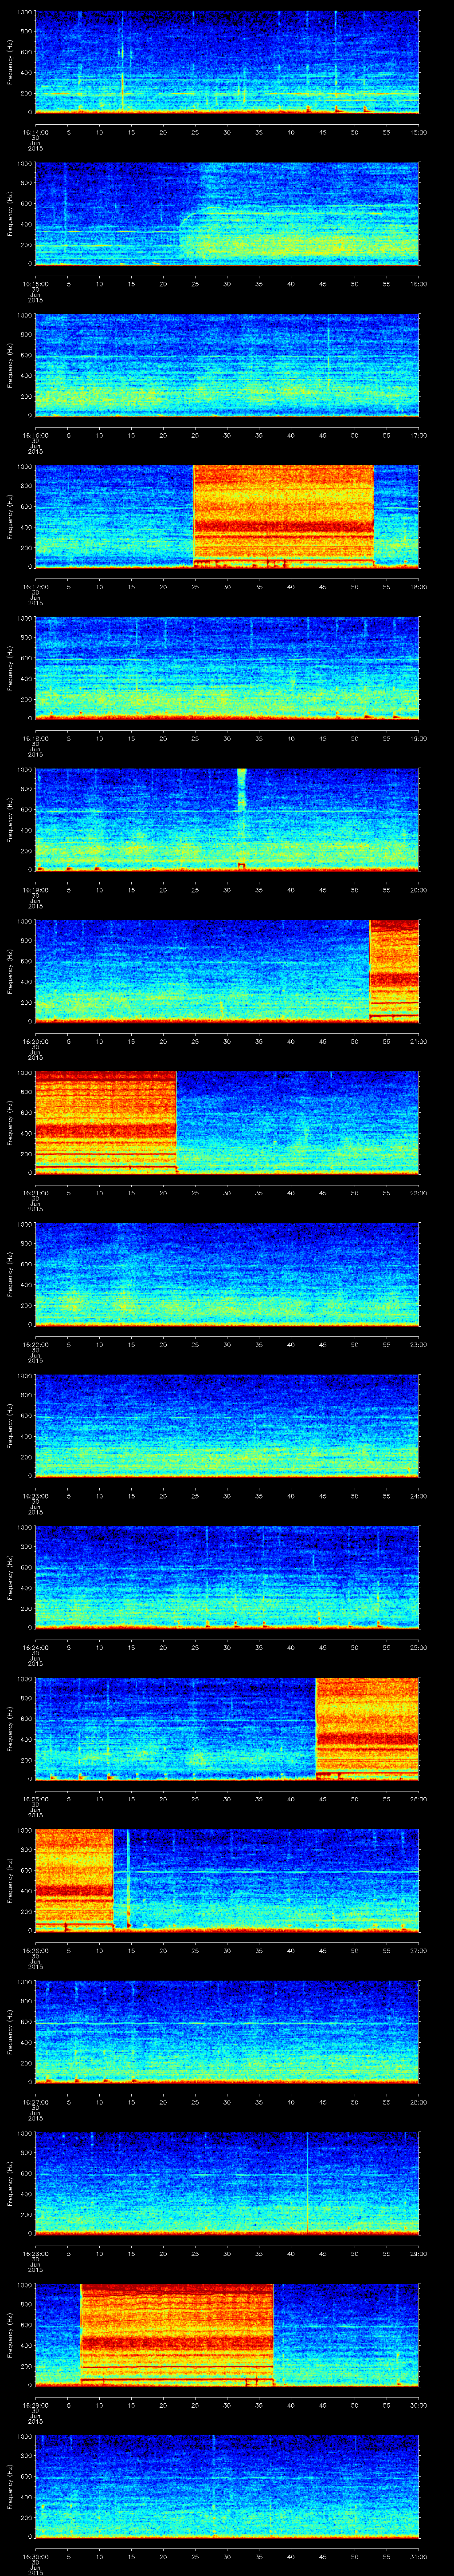Click the '16:29:00' time axis label

coord(36,2406)
